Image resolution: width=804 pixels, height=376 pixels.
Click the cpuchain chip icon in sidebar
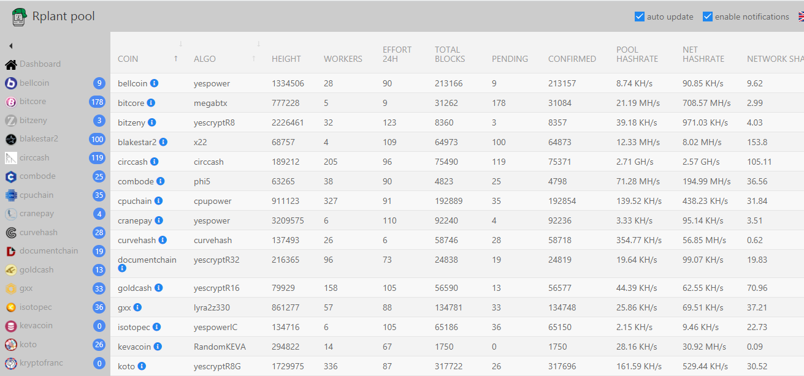pyautogui.click(x=10, y=195)
